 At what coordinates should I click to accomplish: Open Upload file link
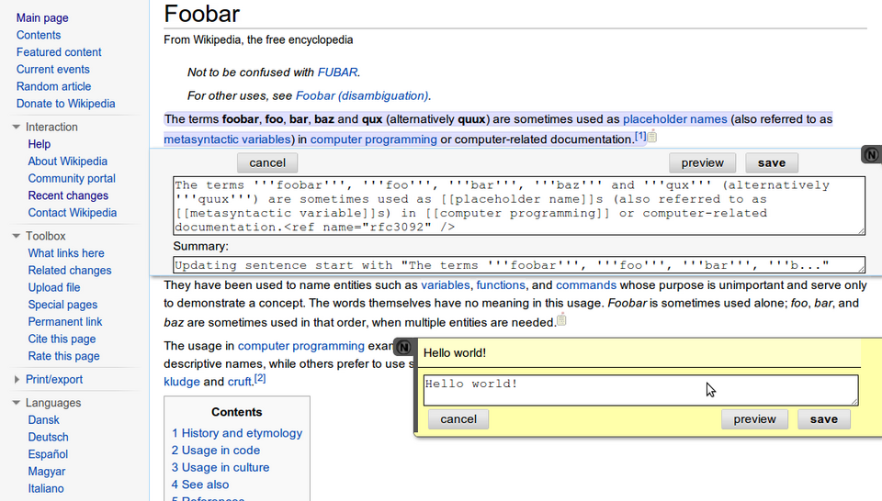pos(54,287)
